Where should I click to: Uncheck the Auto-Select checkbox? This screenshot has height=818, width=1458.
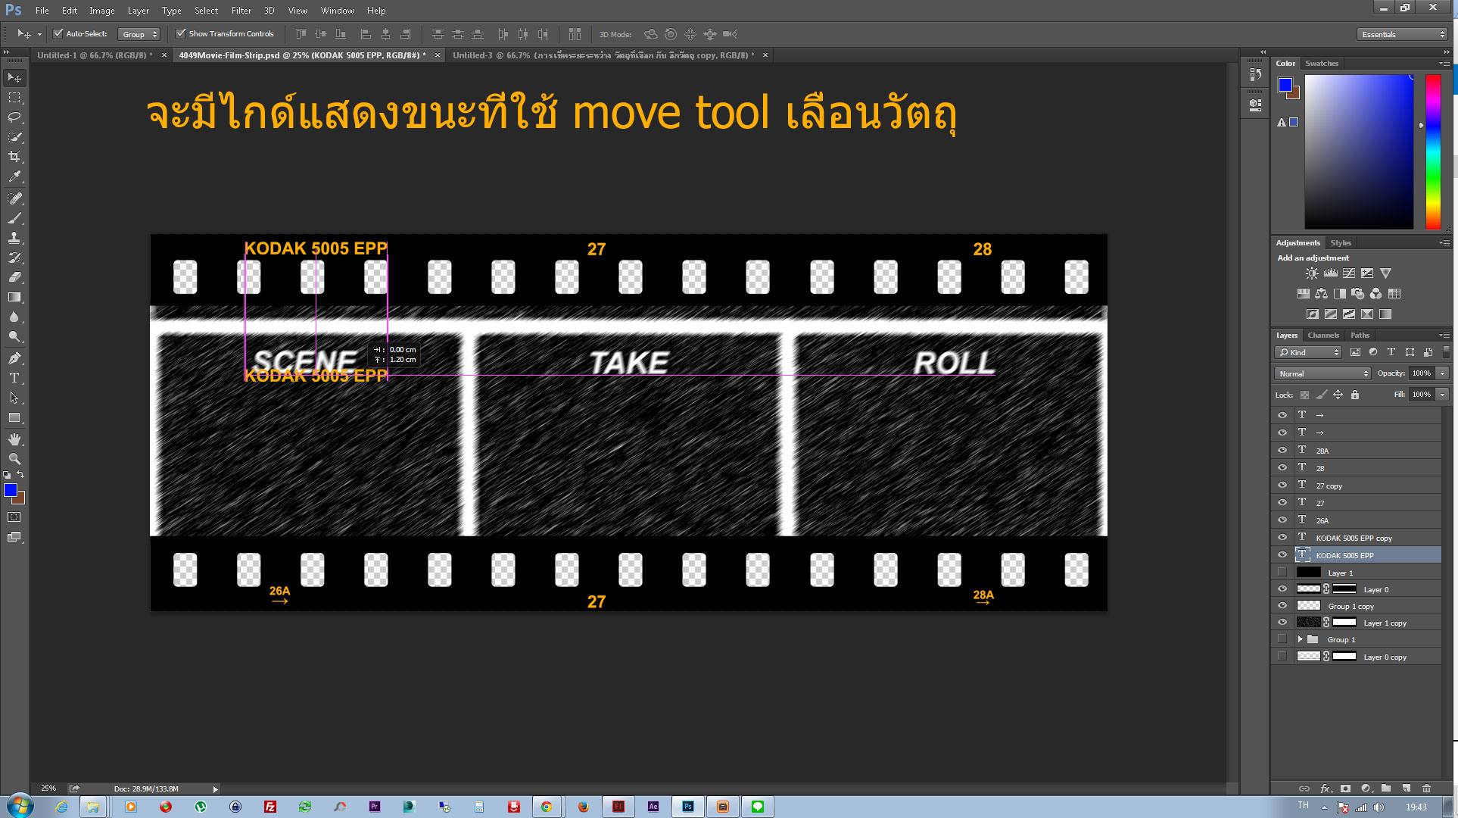coord(58,34)
